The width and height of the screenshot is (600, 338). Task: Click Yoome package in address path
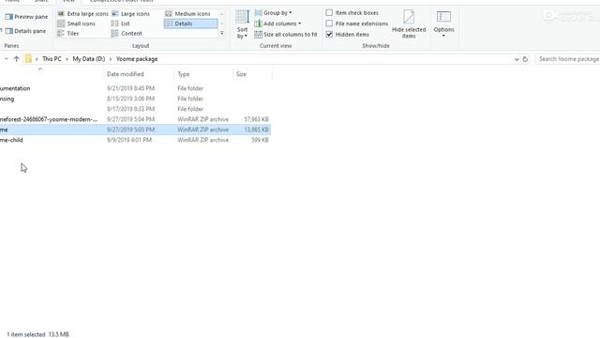coord(137,59)
